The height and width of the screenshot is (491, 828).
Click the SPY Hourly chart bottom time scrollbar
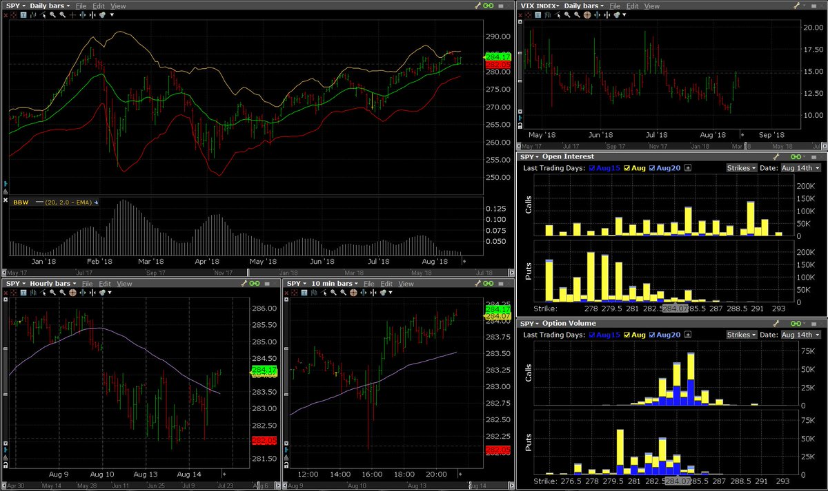click(141, 484)
